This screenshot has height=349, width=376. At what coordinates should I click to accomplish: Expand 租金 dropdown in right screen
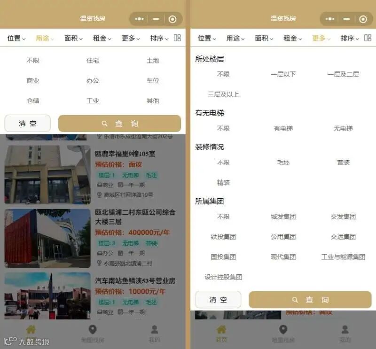pos(292,38)
